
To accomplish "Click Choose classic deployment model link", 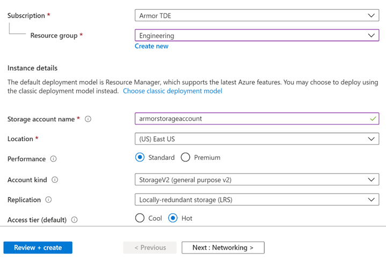I will tap(172, 91).
